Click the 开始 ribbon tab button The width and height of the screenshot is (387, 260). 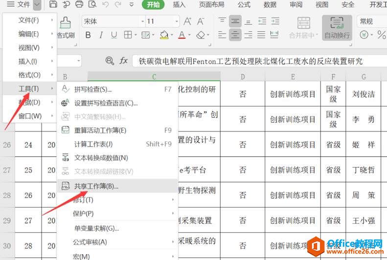[153, 5]
